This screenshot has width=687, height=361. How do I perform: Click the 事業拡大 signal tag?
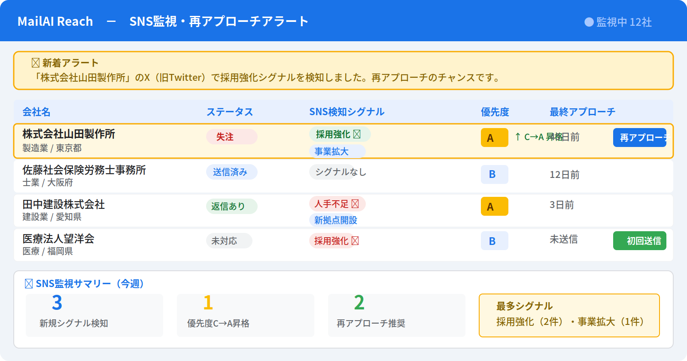click(x=337, y=151)
